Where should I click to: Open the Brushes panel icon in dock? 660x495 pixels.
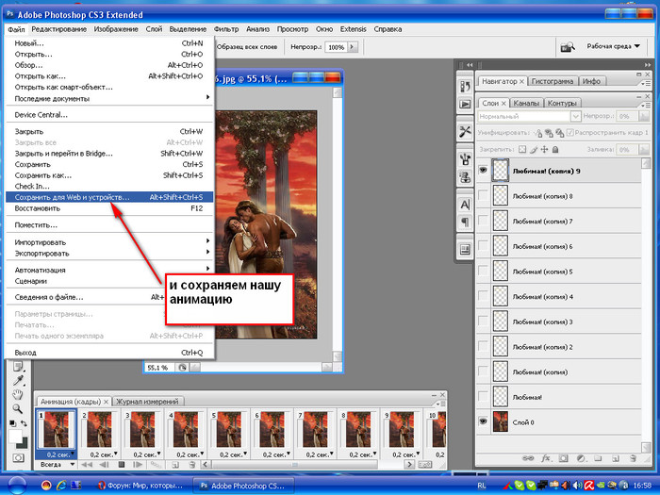pyautogui.click(x=465, y=159)
